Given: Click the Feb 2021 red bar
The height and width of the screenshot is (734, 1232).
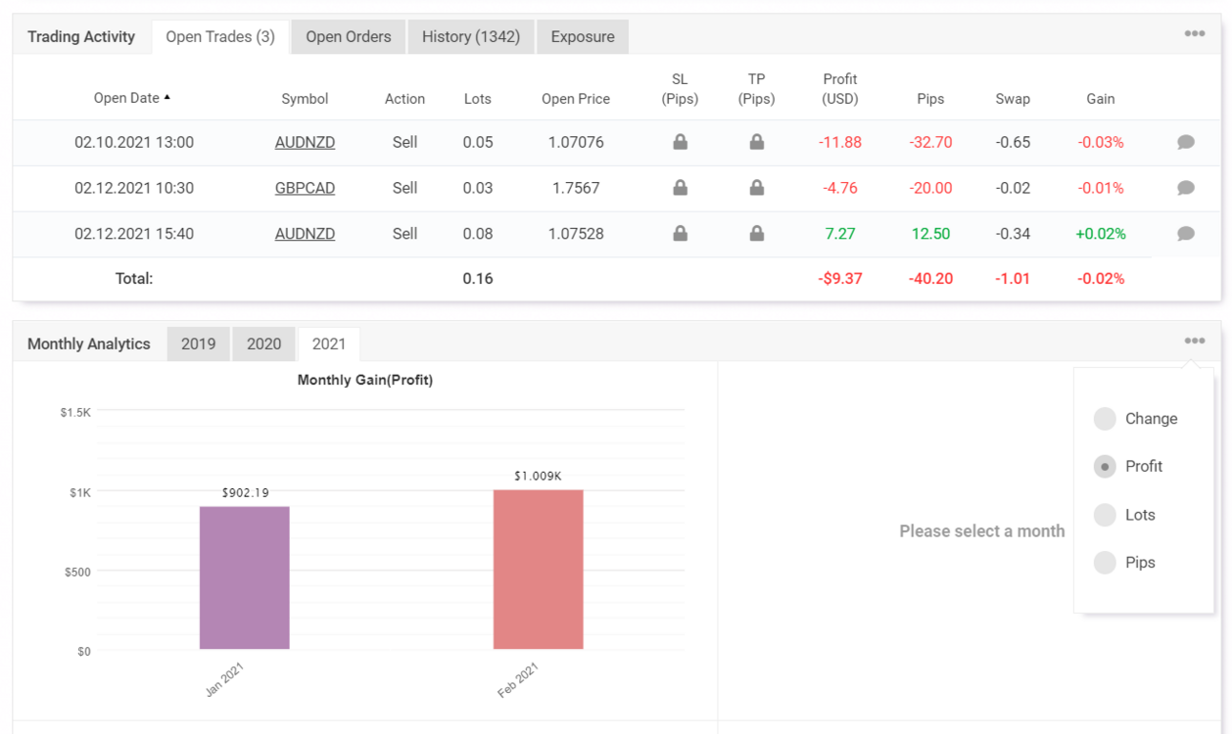Looking at the screenshot, I should click(538, 570).
